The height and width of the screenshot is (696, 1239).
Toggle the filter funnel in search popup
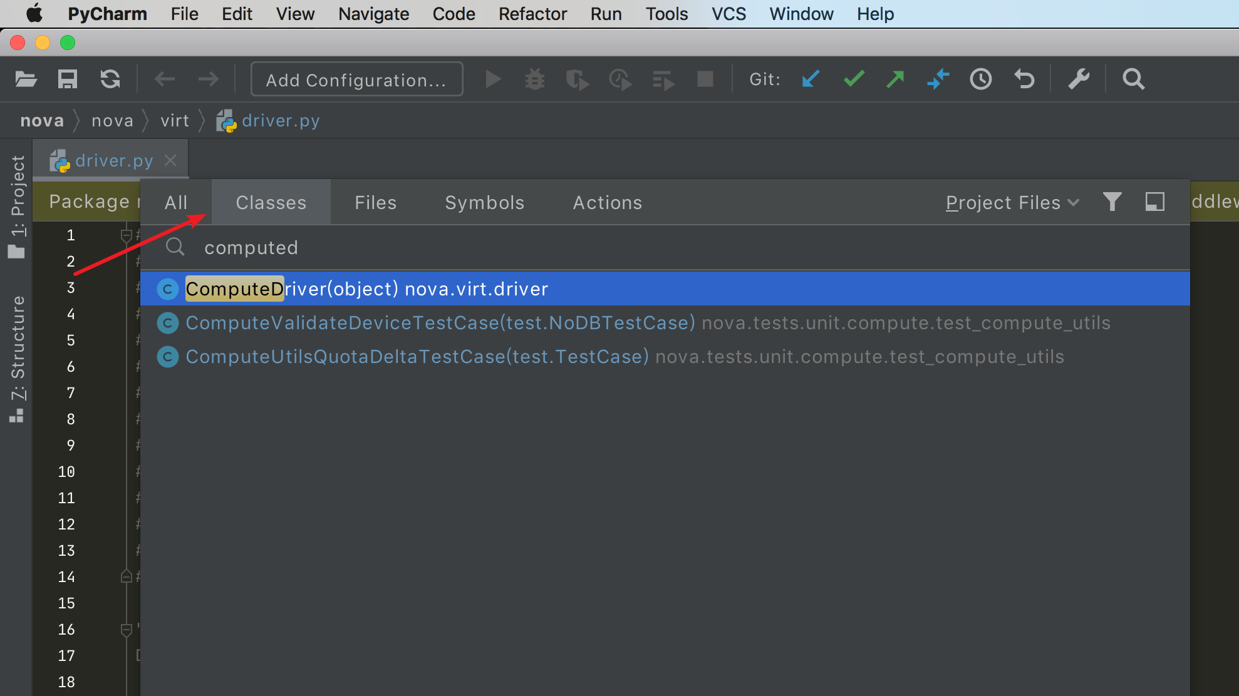[1112, 202]
